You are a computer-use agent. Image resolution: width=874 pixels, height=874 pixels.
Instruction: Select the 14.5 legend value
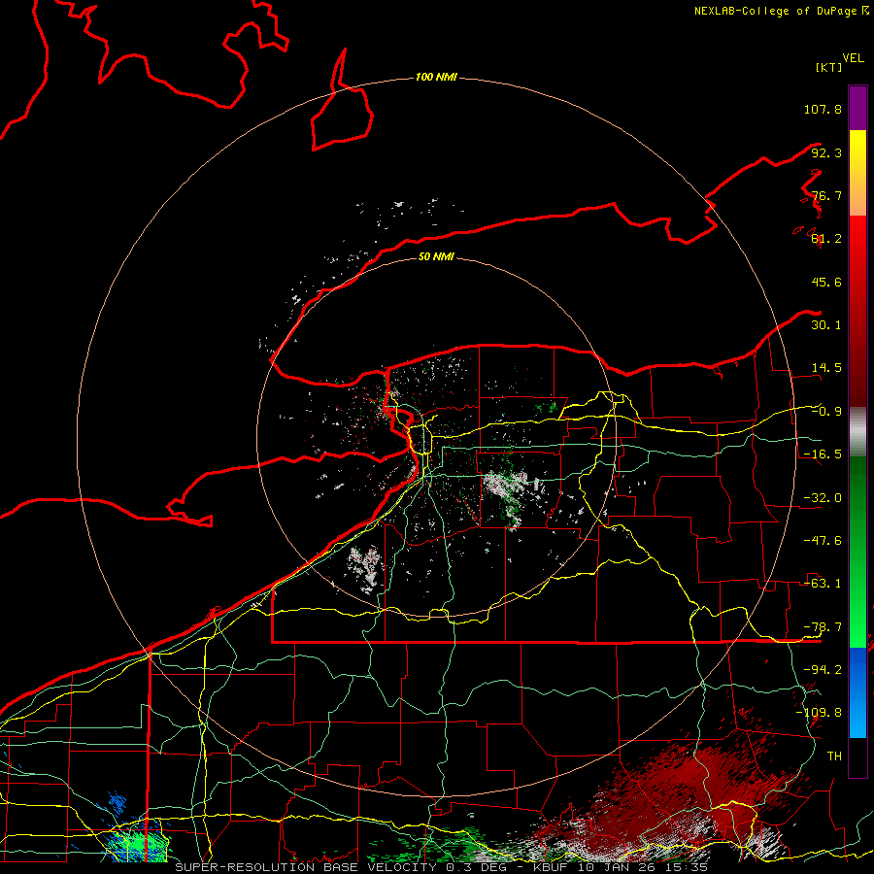coord(826,368)
